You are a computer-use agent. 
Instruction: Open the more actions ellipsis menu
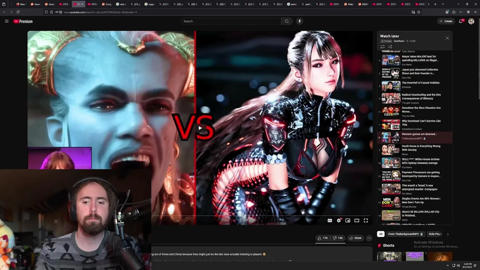coord(369,238)
